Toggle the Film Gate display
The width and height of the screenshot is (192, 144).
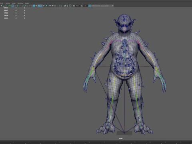click(15, 6)
